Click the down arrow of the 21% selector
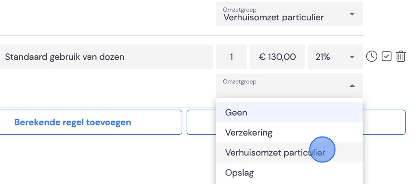Image resolution: width=416 pixels, height=184 pixels. click(352, 57)
